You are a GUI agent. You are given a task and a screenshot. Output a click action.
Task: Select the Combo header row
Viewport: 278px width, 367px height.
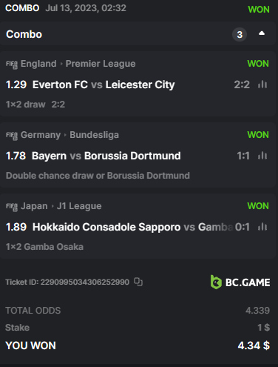click(138, 33)
